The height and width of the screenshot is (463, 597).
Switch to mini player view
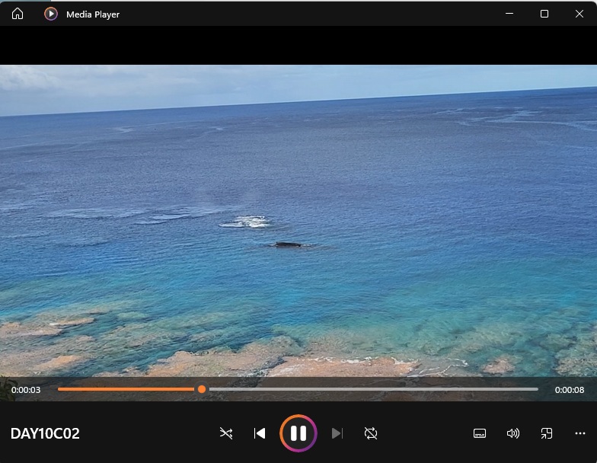pos(547,433)
